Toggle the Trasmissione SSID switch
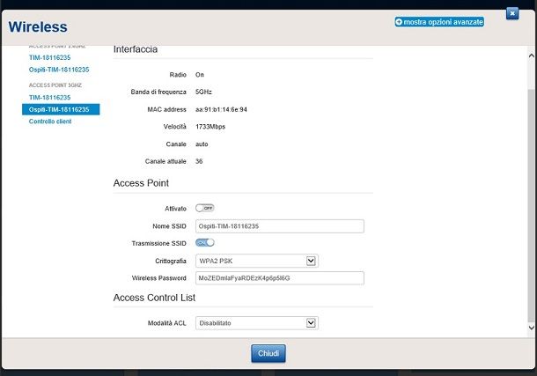The height and width of the screenshot is (376, 537). coord(205,242)
